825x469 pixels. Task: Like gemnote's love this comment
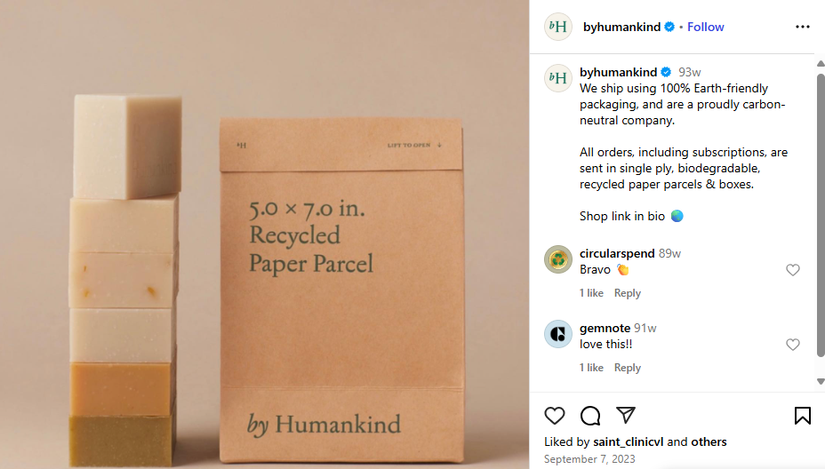793,345
